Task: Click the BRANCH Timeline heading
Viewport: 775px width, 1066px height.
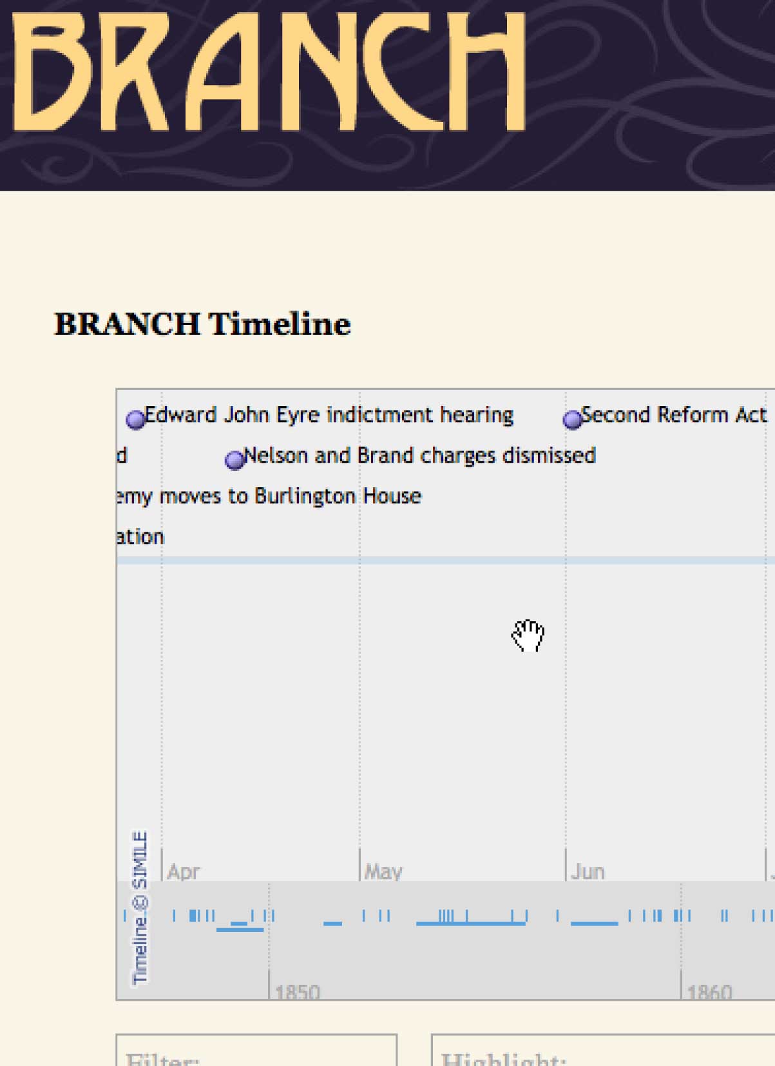Action: tap(203, 324)
